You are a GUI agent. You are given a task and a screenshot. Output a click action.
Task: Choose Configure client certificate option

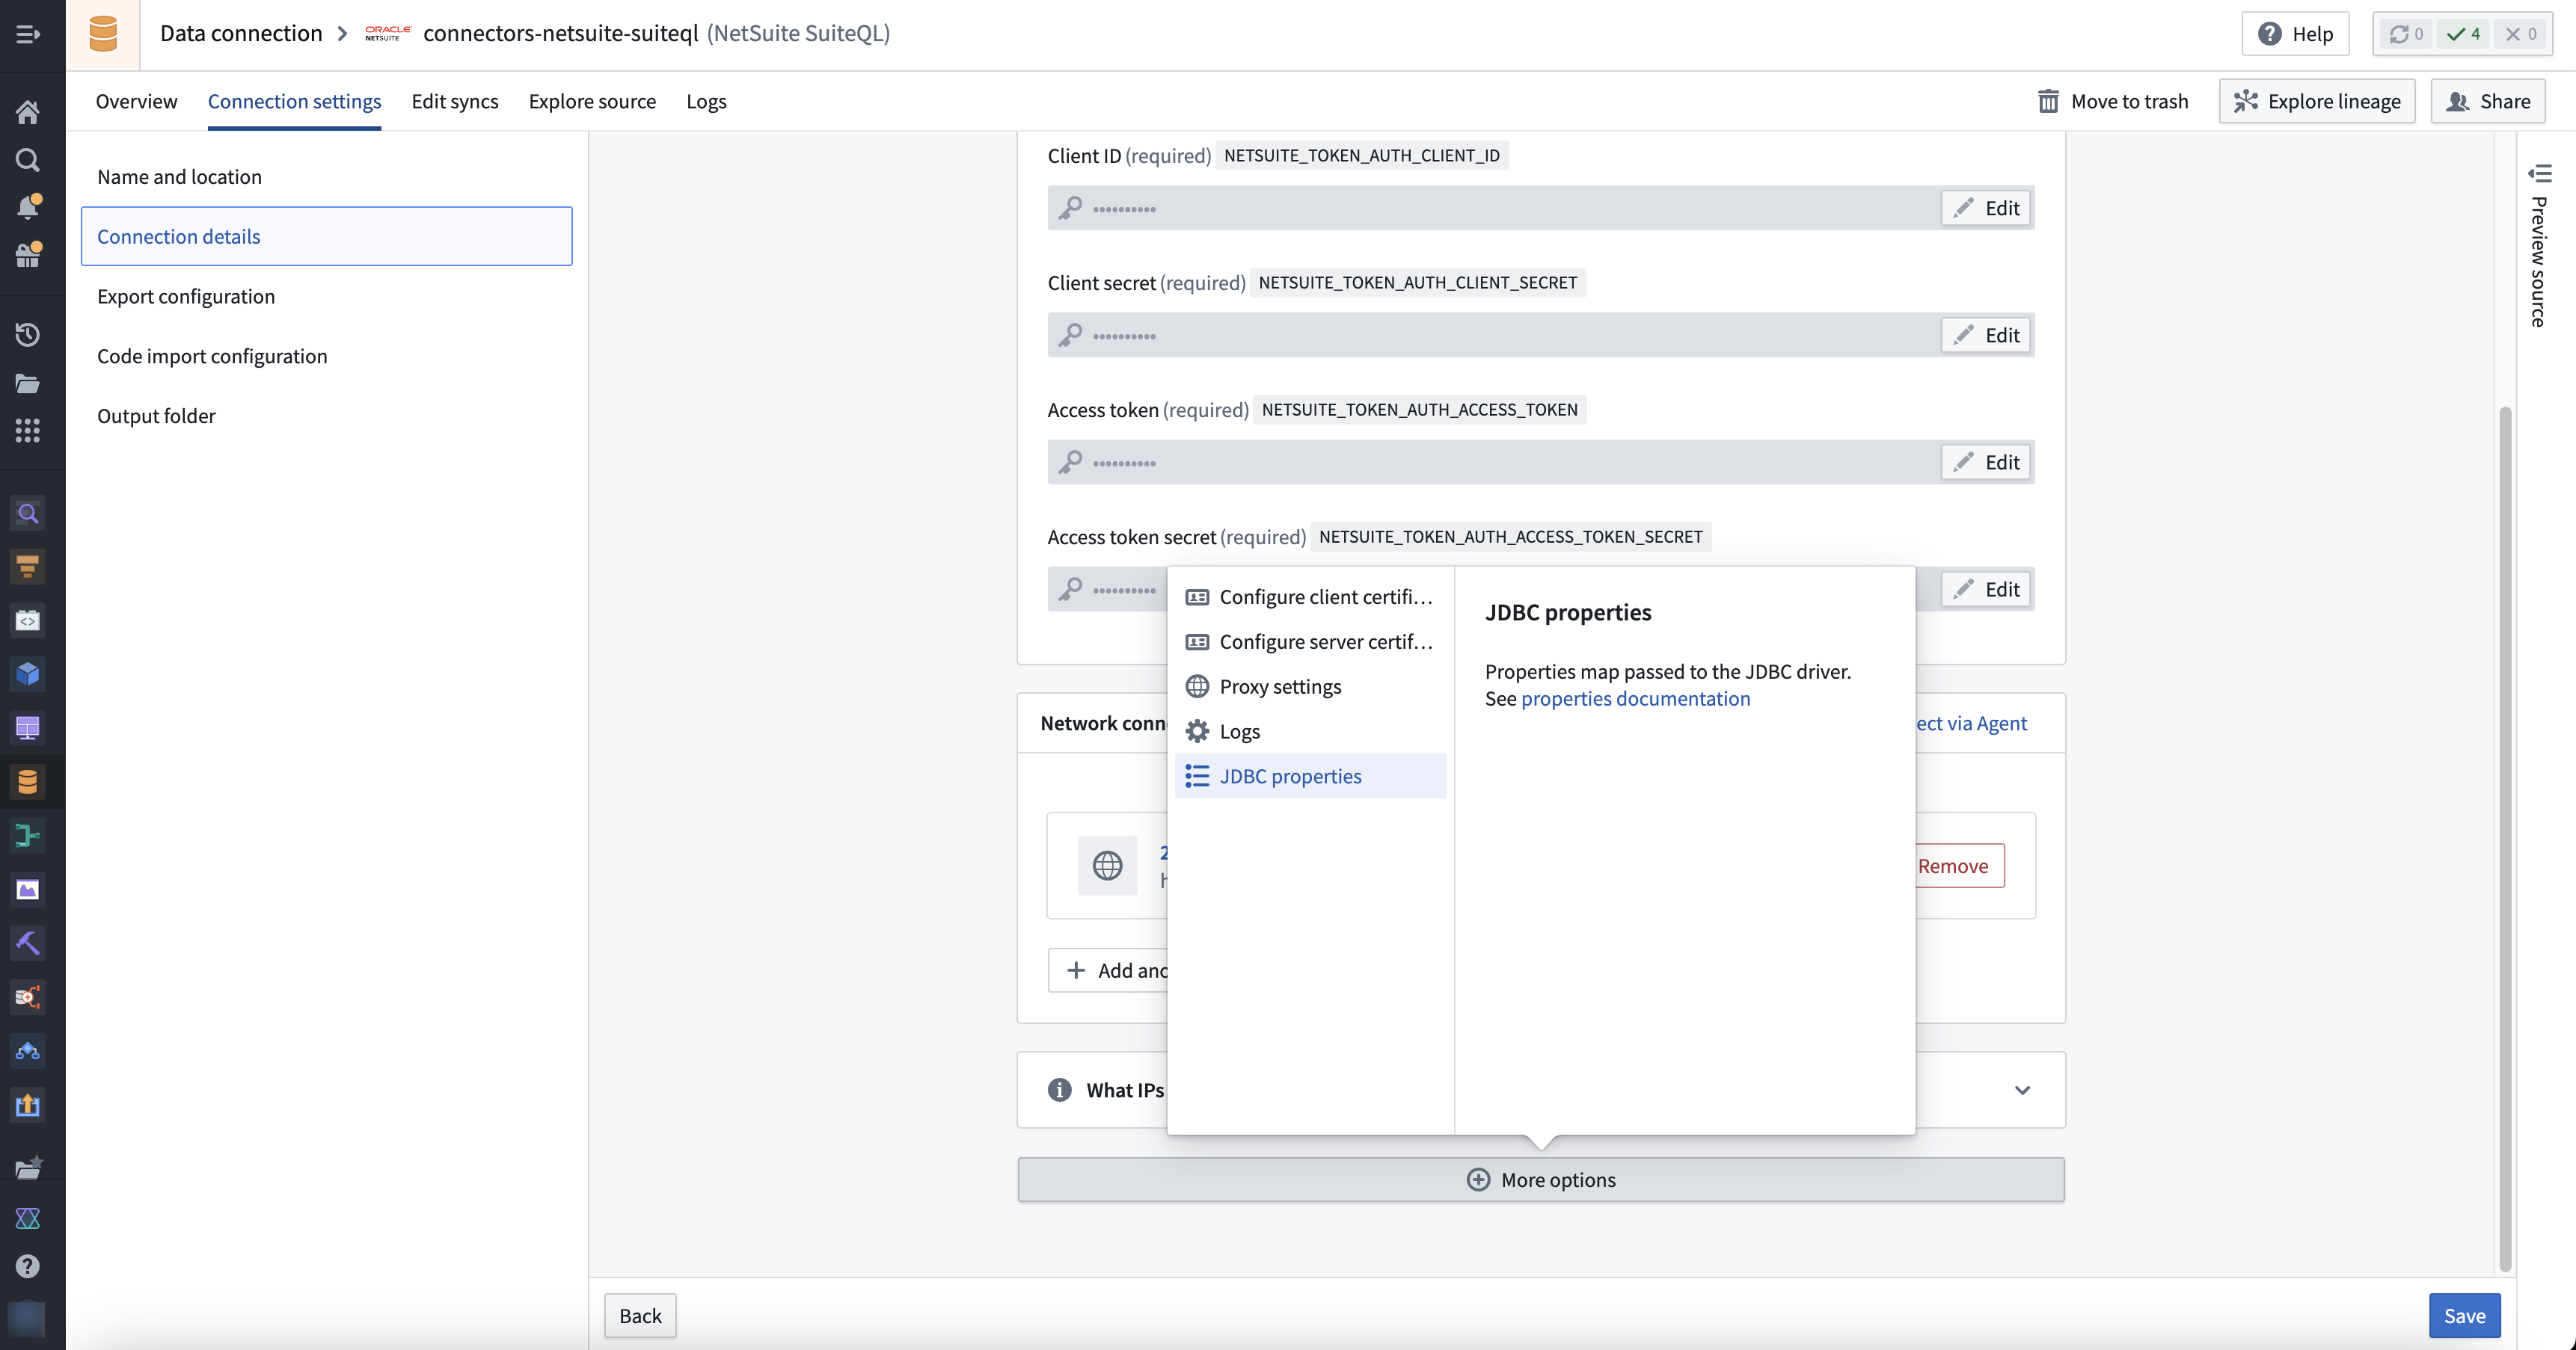[1310, 597]
